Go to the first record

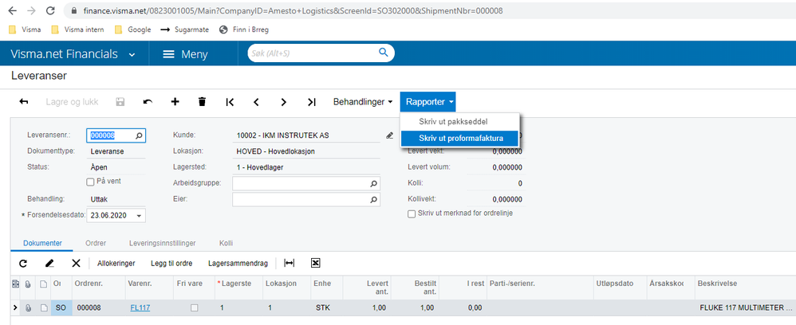pyautogui.click(x=230, y=102)
